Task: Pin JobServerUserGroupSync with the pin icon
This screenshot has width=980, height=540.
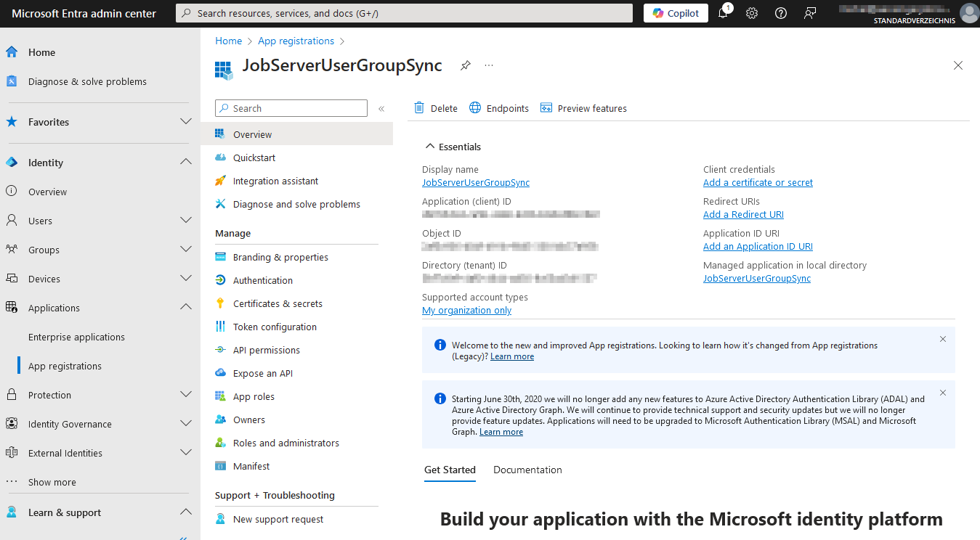Action: pyautogui.click(x=466, y=65)
